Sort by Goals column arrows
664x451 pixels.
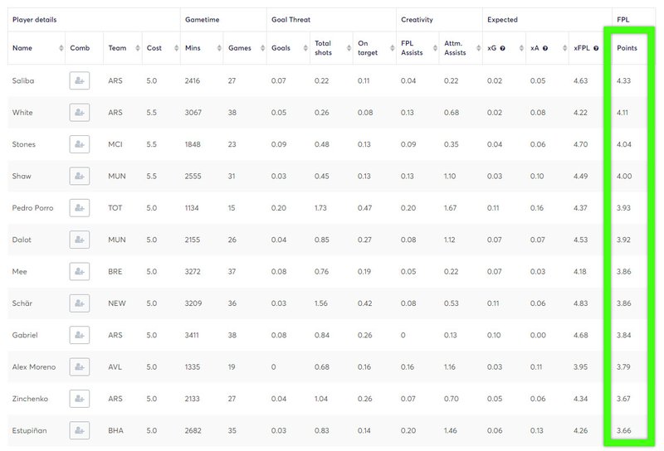(x=305, y=48)
